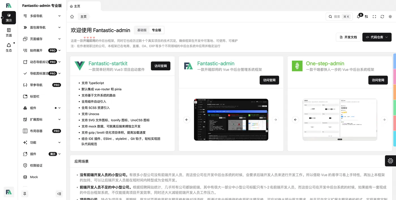Open the 布局容器 PRO menu item
This screenshot has height=200, width=396.
point(42,131)
